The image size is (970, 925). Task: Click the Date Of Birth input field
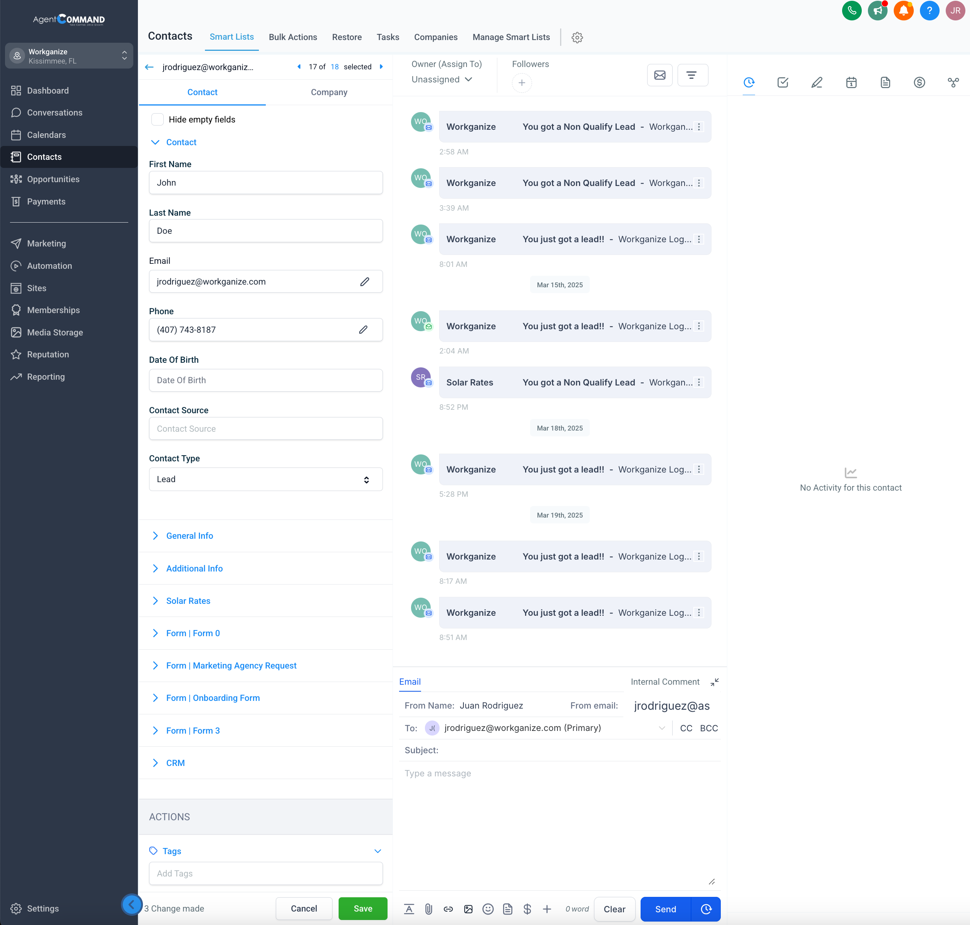point(266,380)
